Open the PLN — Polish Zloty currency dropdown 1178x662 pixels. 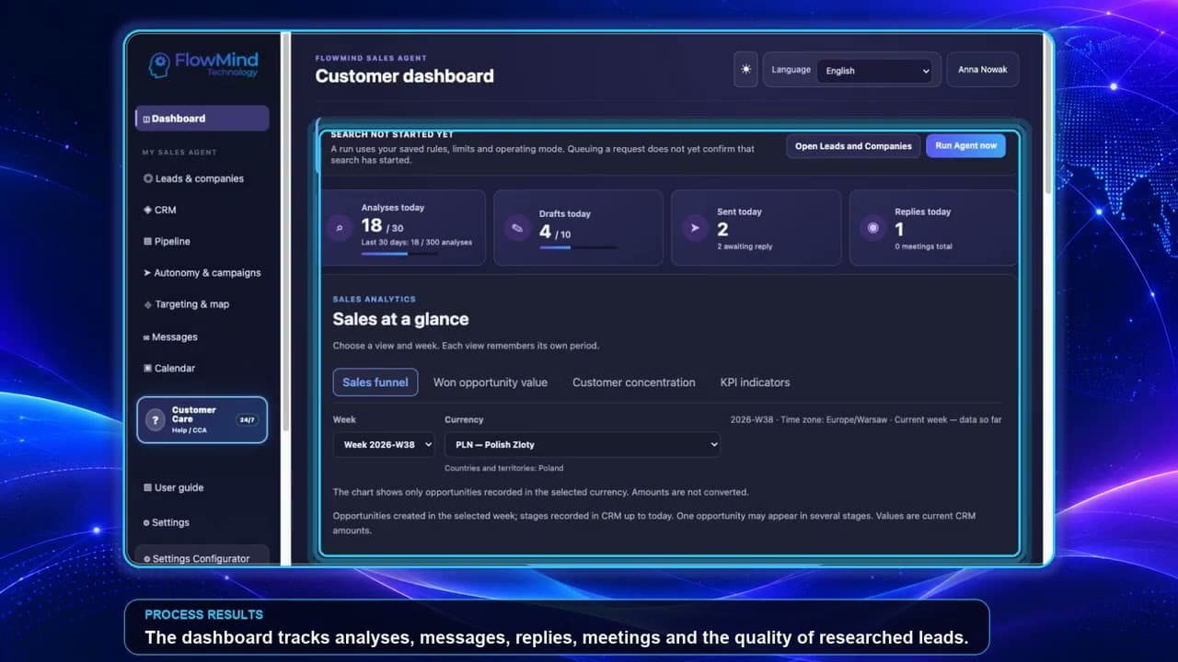583,445
